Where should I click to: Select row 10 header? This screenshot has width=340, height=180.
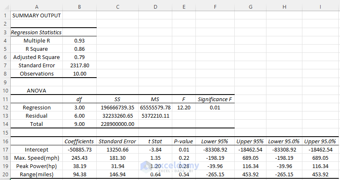tap(5, 90)
